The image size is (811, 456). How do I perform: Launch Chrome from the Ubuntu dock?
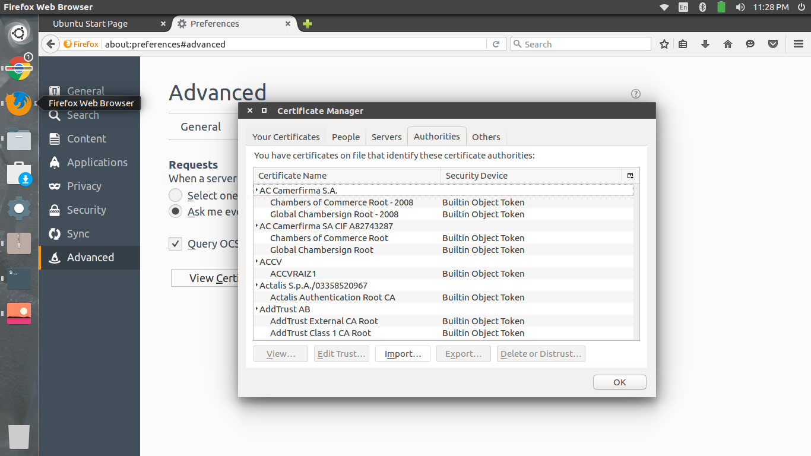(x=18, y=69)
